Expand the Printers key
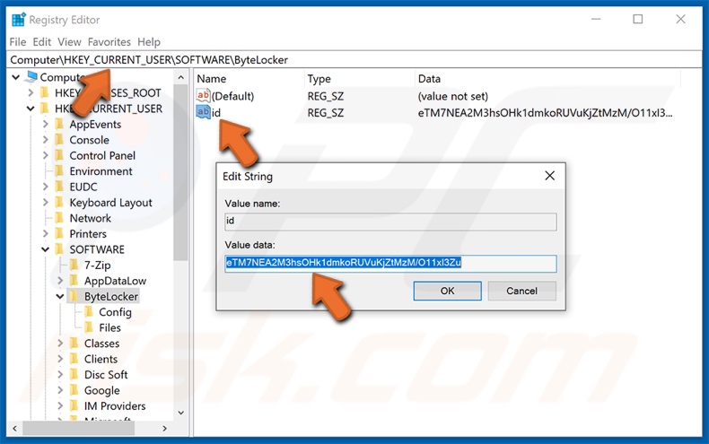709x444 pixels. 45,234
